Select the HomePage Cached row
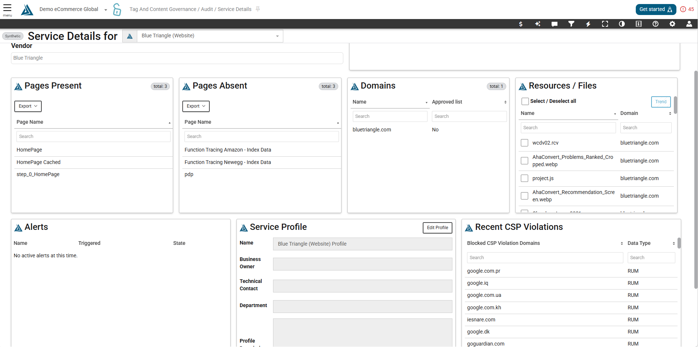 point(93,163)
